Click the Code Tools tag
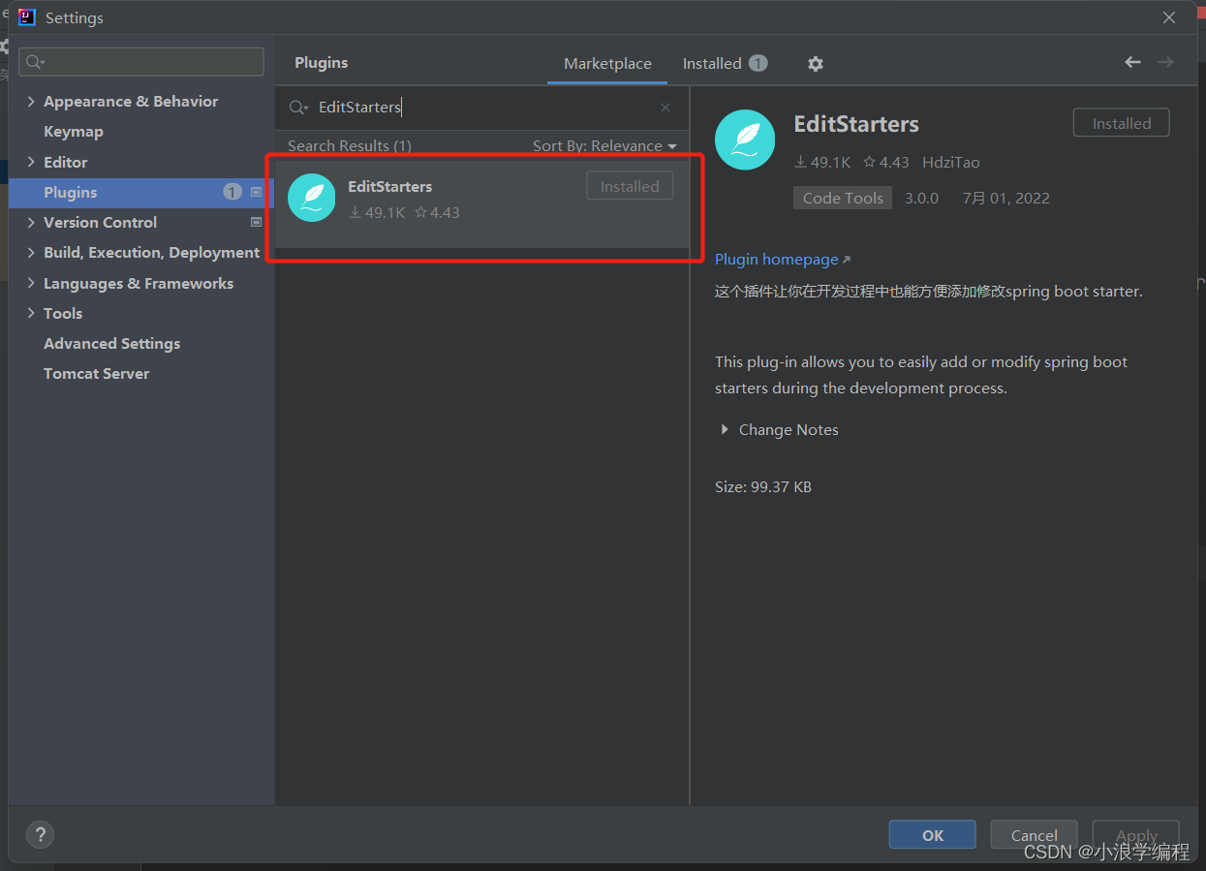 pos(843,198)
